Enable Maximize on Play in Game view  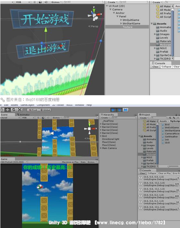click(x=70, y=162)
